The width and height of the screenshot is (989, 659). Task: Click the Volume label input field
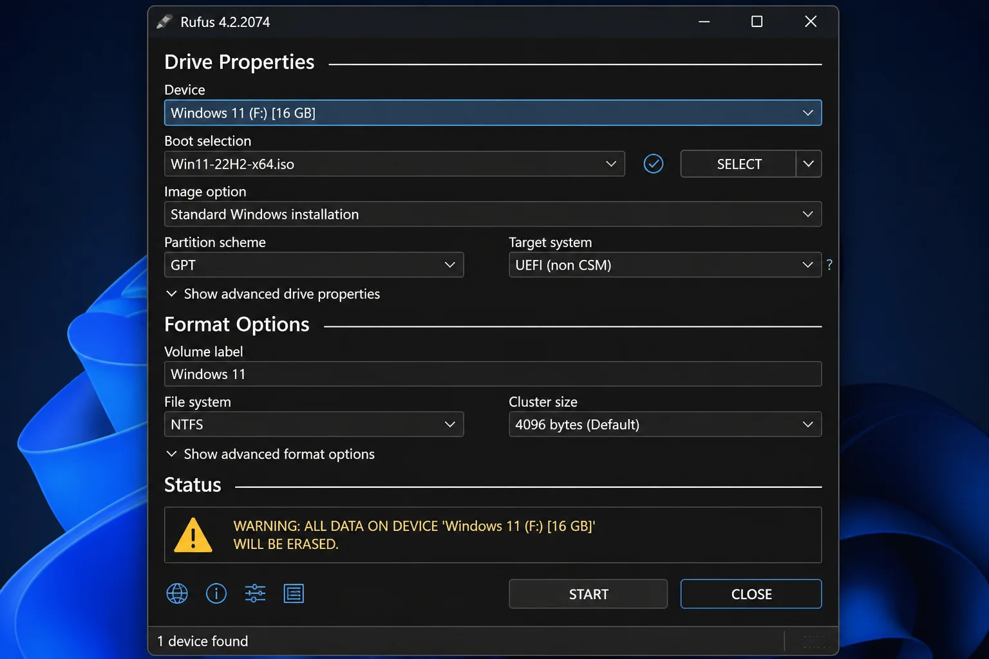(493, 374)
